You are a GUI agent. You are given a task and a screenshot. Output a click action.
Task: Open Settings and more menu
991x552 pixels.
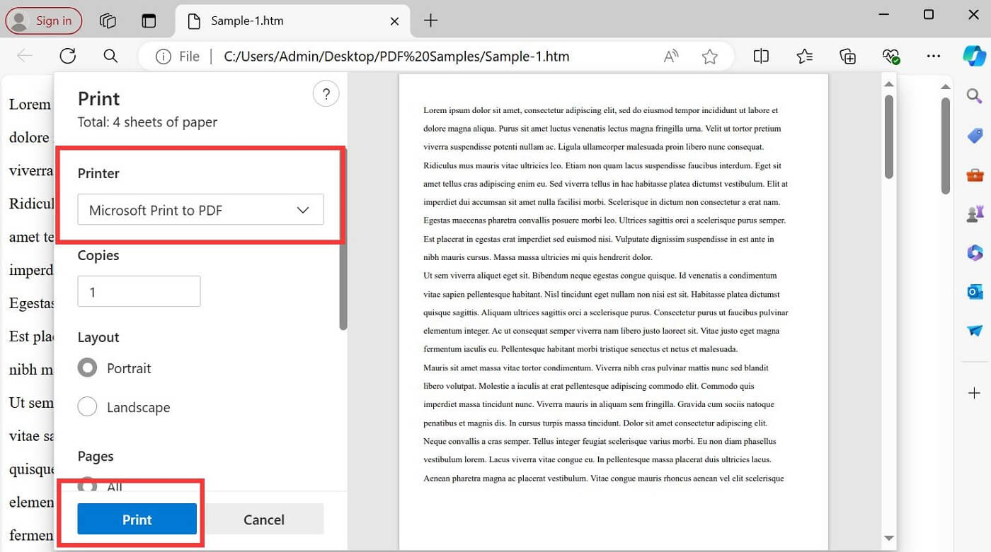coord(933,56)
